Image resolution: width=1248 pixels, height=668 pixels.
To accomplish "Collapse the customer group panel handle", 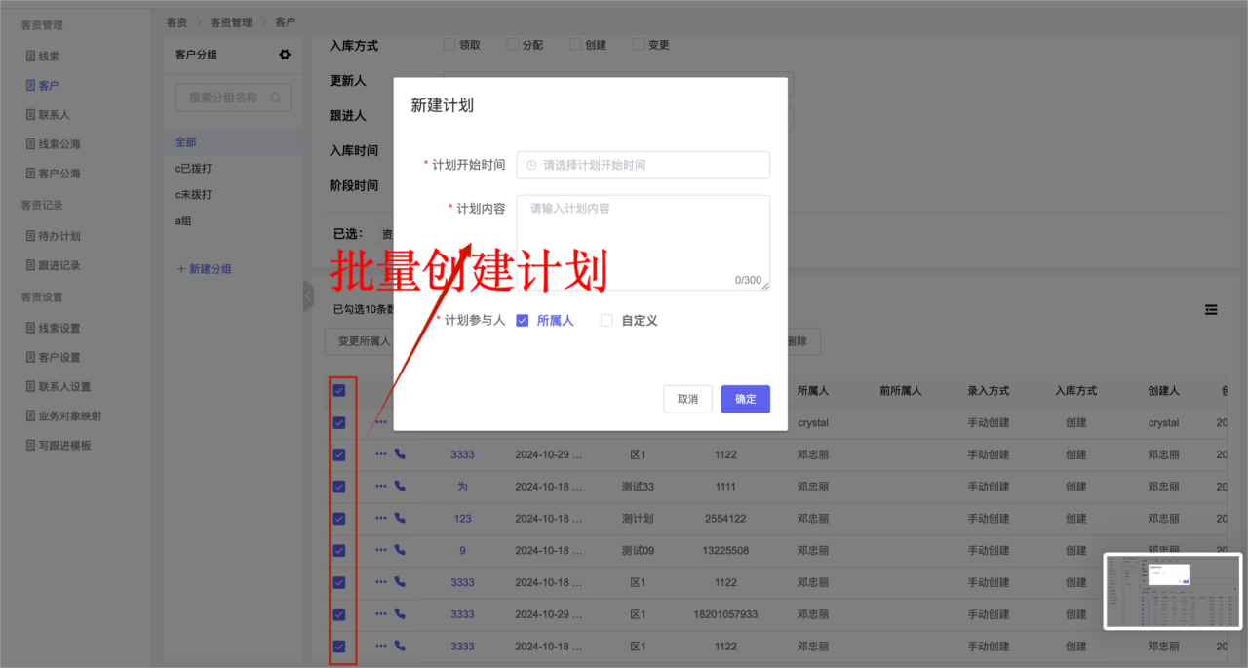I will coord(308,295).
